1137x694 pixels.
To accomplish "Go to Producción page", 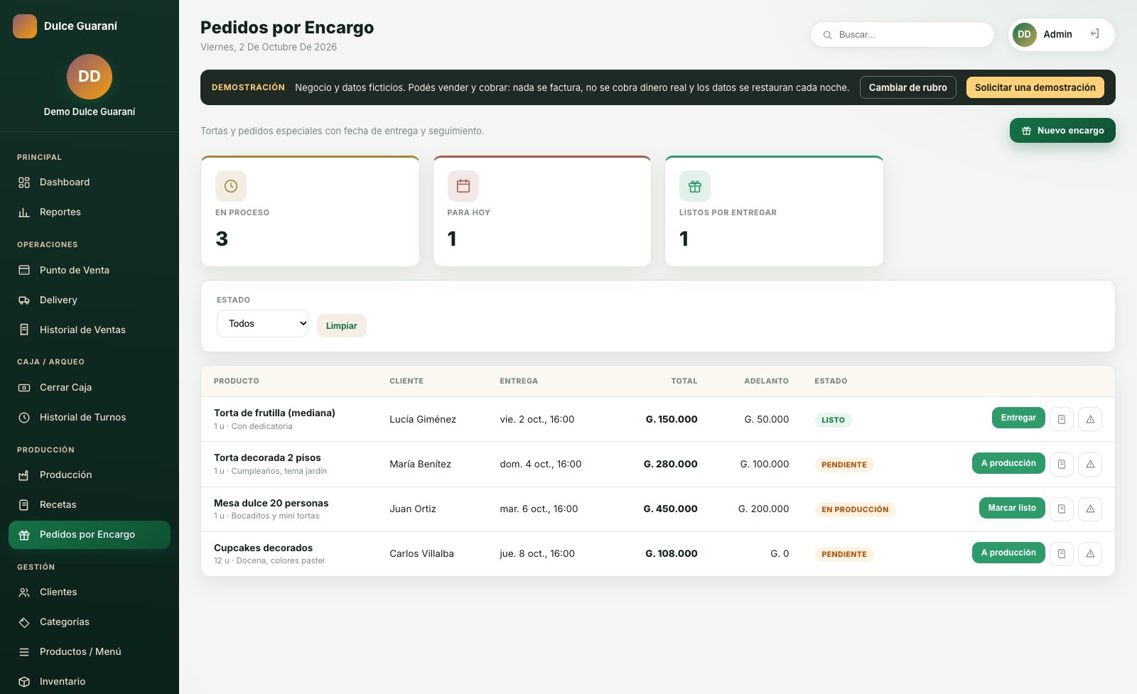I will point(90,475).
